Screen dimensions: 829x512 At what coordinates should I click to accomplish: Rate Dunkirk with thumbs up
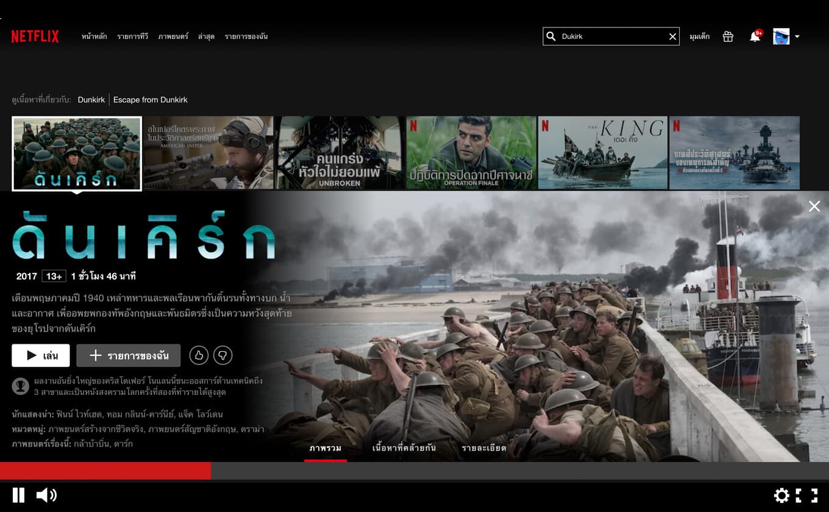pos(199,355)
